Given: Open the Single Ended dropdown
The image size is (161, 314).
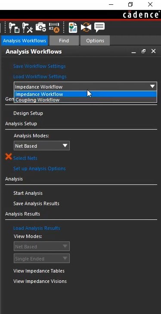Looking at the screenshot, I should pyautogui.click(x=42, y=259).
